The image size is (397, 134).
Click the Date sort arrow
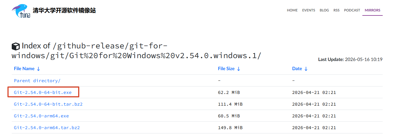coord(306,69)
